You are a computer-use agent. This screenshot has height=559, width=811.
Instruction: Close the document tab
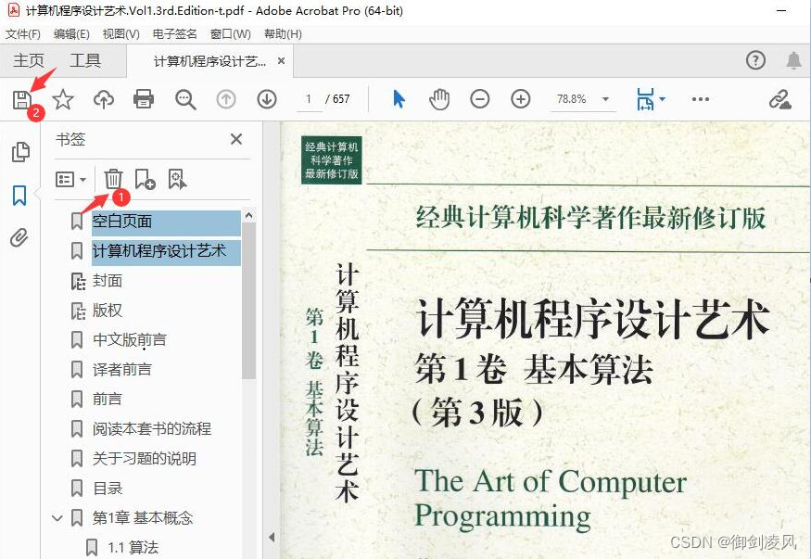click(x=282, y=61)
